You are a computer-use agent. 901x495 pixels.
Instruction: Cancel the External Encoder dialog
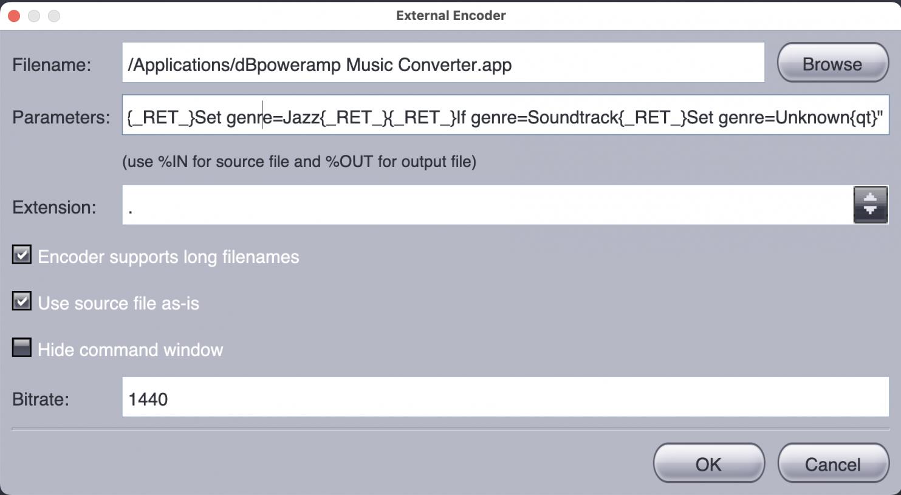click(x=832, y=464)
